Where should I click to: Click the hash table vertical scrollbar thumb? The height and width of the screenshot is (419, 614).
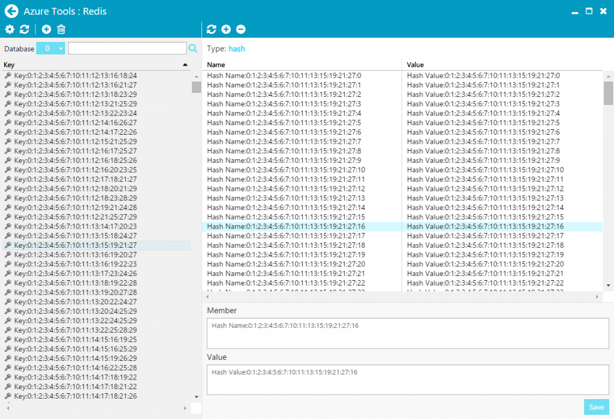pos(608,93)
